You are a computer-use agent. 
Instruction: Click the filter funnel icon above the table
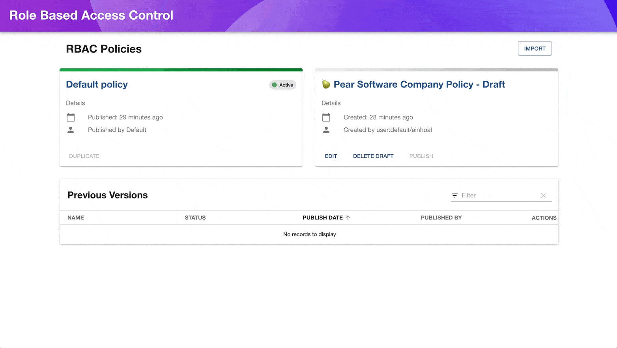coord(454,195)
